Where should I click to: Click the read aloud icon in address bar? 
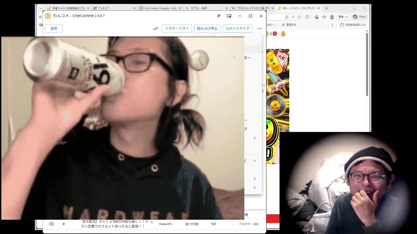coord(294,17)
